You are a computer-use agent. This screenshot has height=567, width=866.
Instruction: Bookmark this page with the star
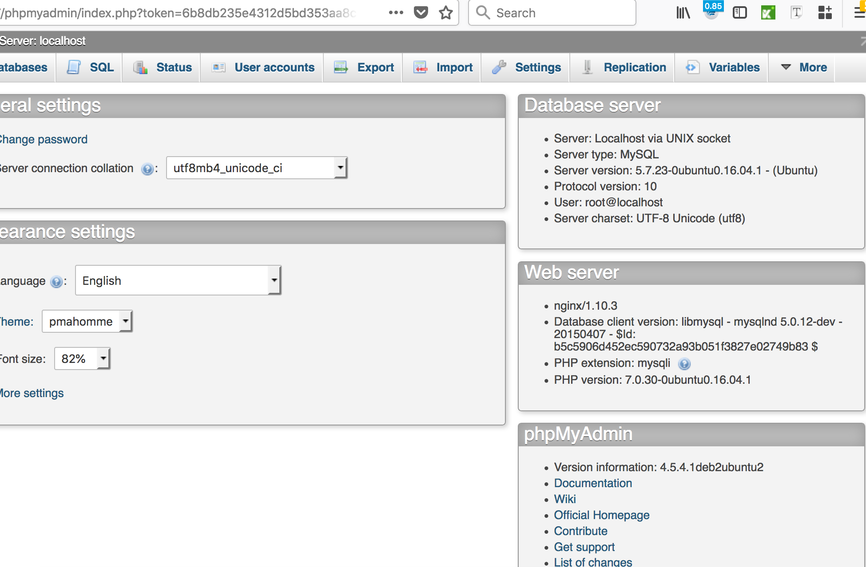point(445,12)
